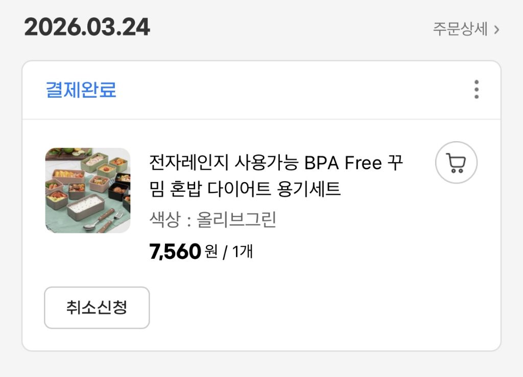This screenshot has height=377, width=523.
Task: Click the order date 2026.03.24 heading
Action: point(87,27)
